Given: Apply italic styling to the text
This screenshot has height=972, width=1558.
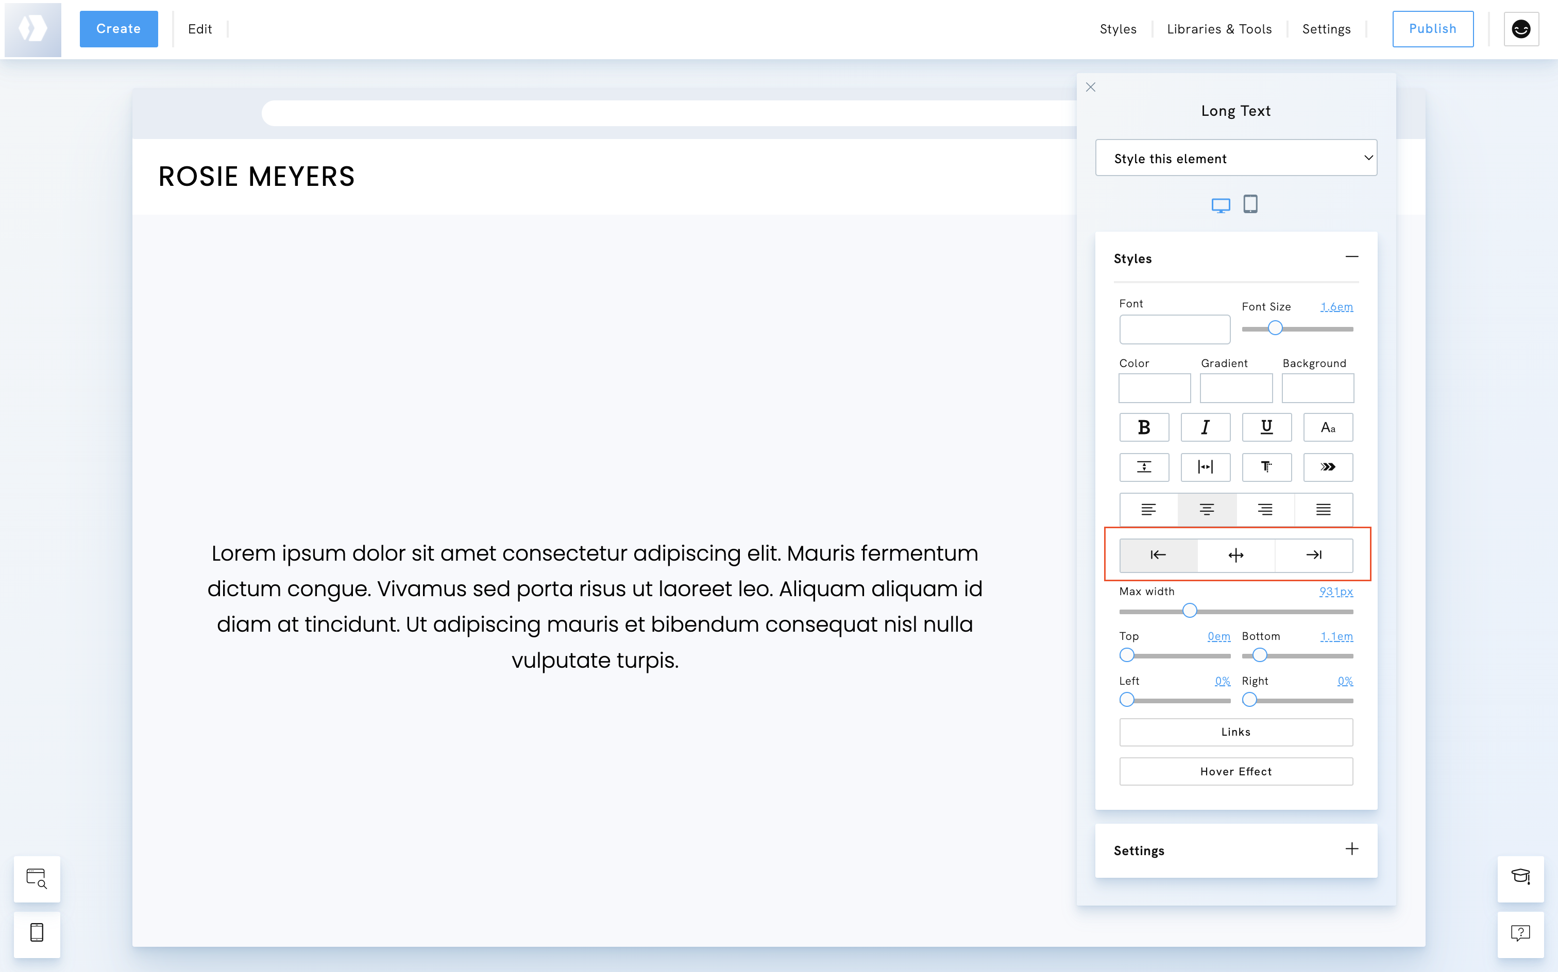Looking at the screenshot, I should [x=1206, y=427].
